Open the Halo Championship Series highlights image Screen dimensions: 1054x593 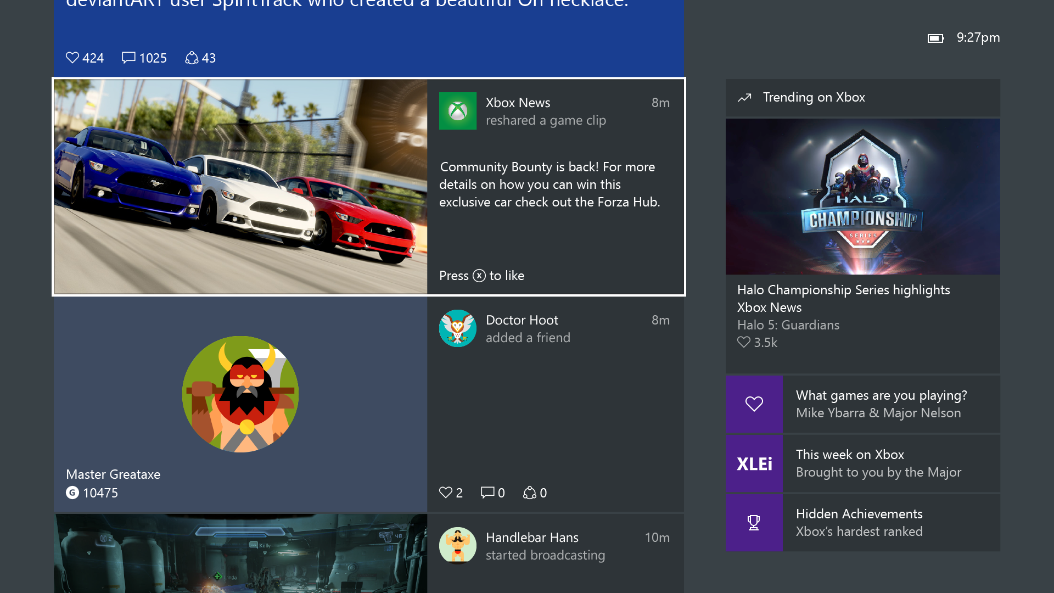pos(862,197)
